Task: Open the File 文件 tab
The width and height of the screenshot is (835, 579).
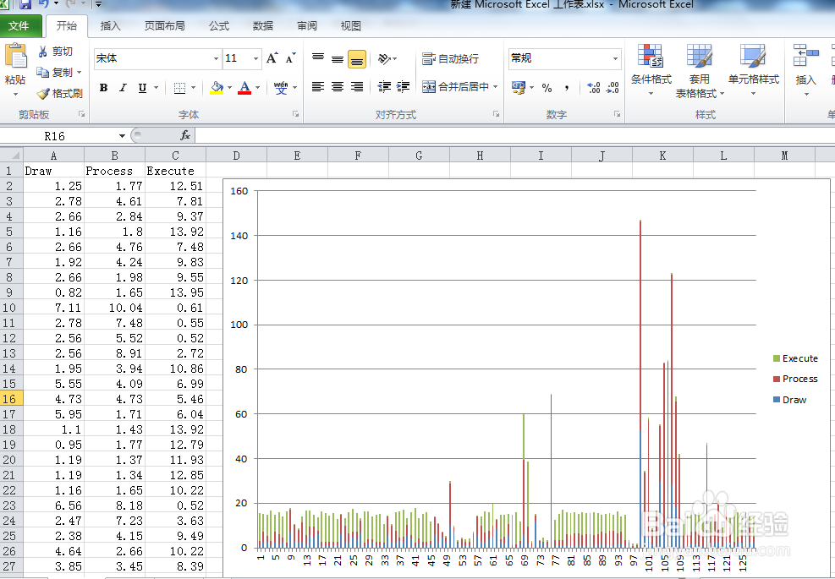Action: (x=19, y=25)
